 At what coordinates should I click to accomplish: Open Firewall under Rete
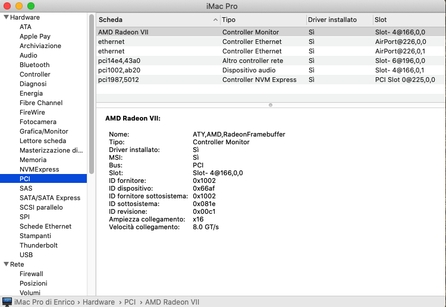tap(32, 274)
